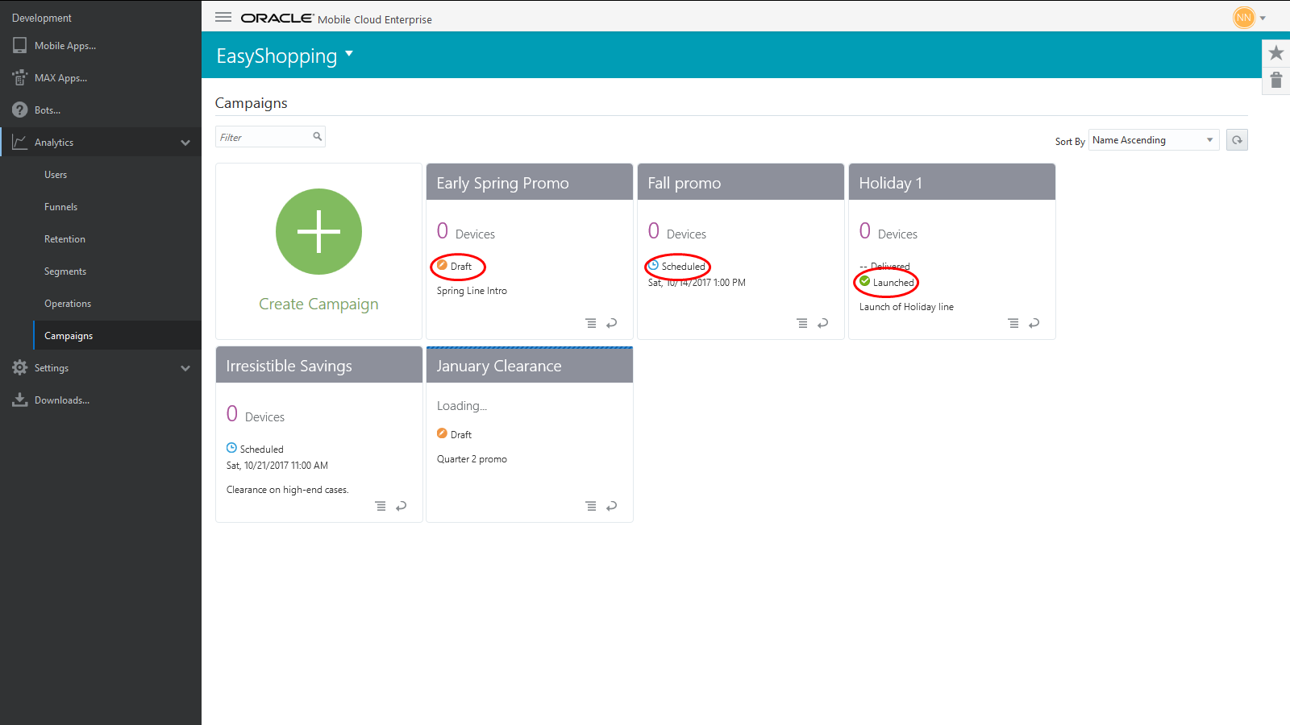Go to Operations analytics page

coord(68,304)
